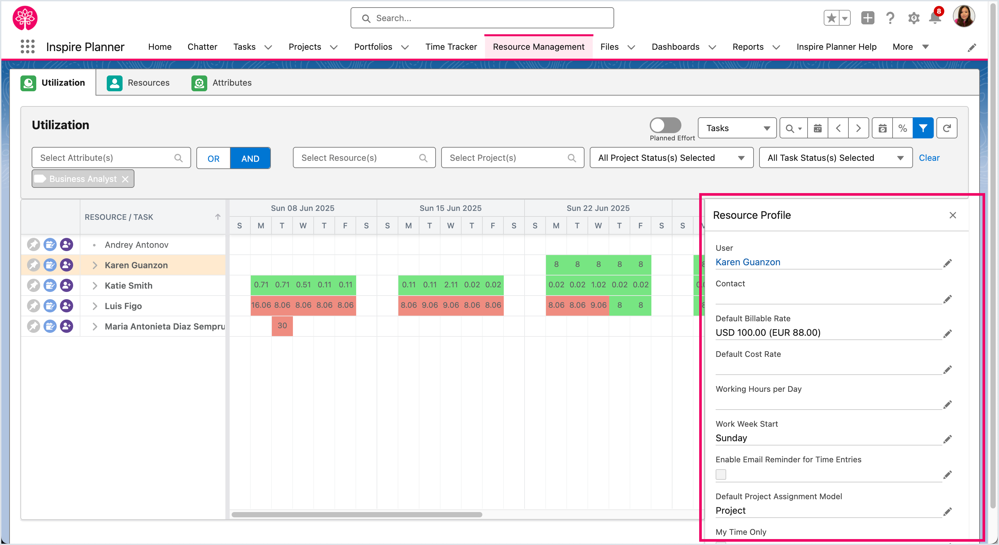
Task: Open the Projects nav dropdown arrow
Action: click(x=333, y=47)
